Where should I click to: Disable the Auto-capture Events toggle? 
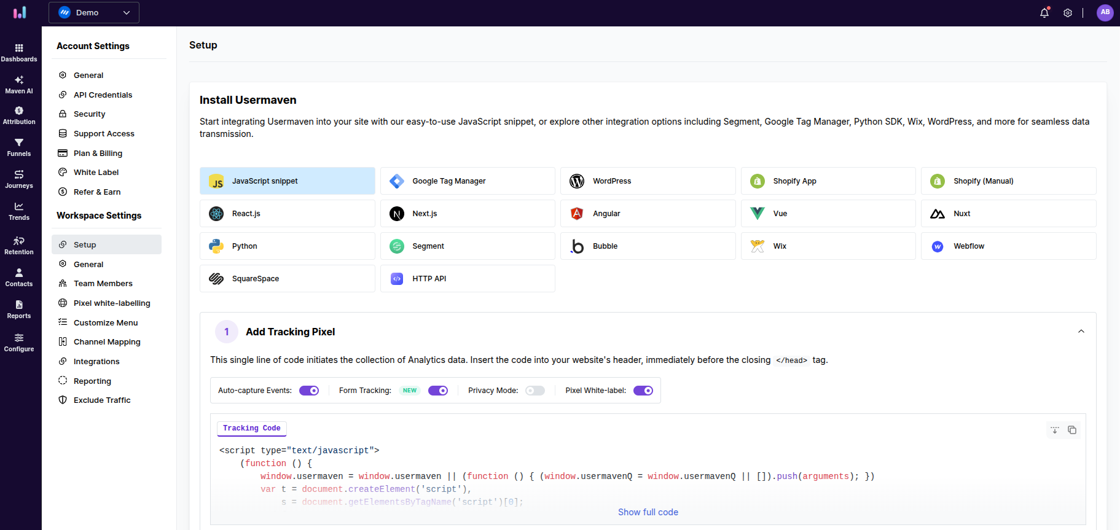pyautogui.click(x=309, y=391)
